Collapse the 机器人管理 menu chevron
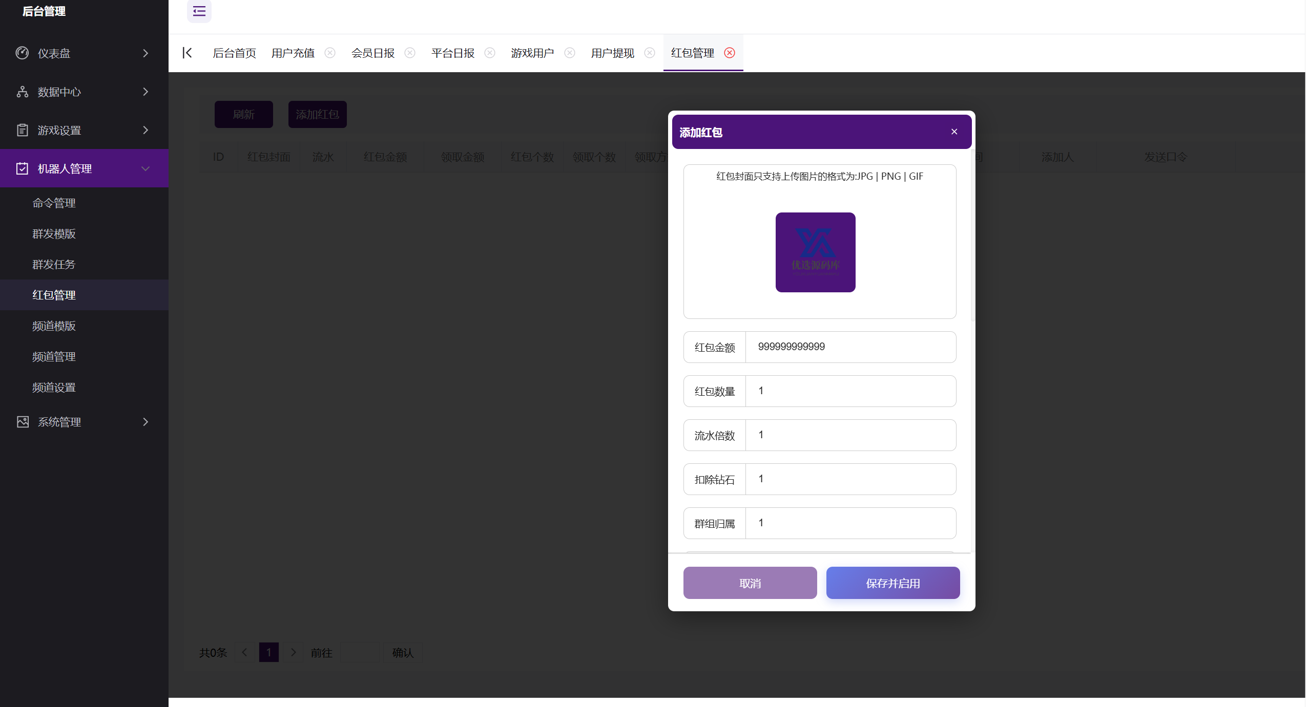The image size is (1308, 707). [x=146, y=168]
